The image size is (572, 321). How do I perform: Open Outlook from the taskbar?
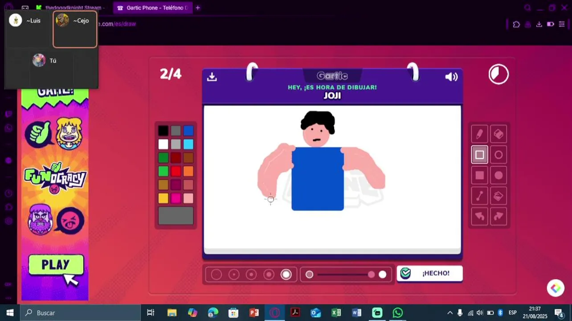(316, 313)
